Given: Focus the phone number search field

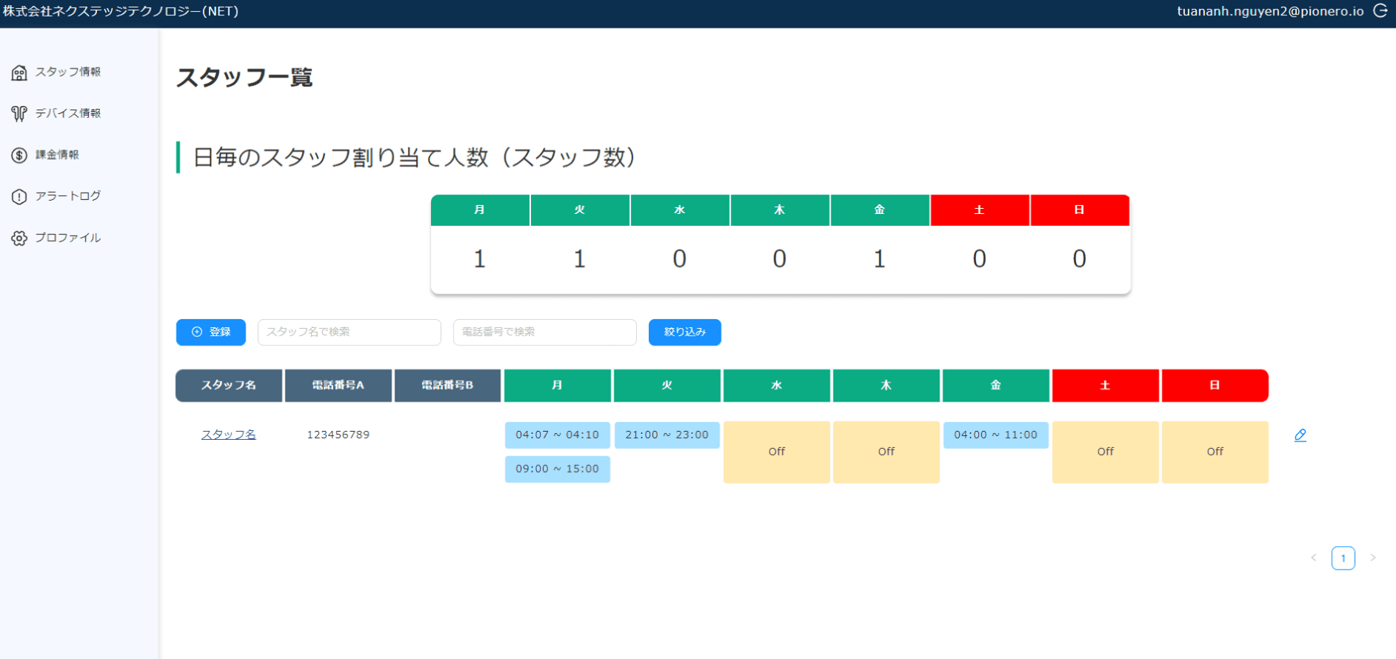Looking at the screenshot, I should (544, 332).
